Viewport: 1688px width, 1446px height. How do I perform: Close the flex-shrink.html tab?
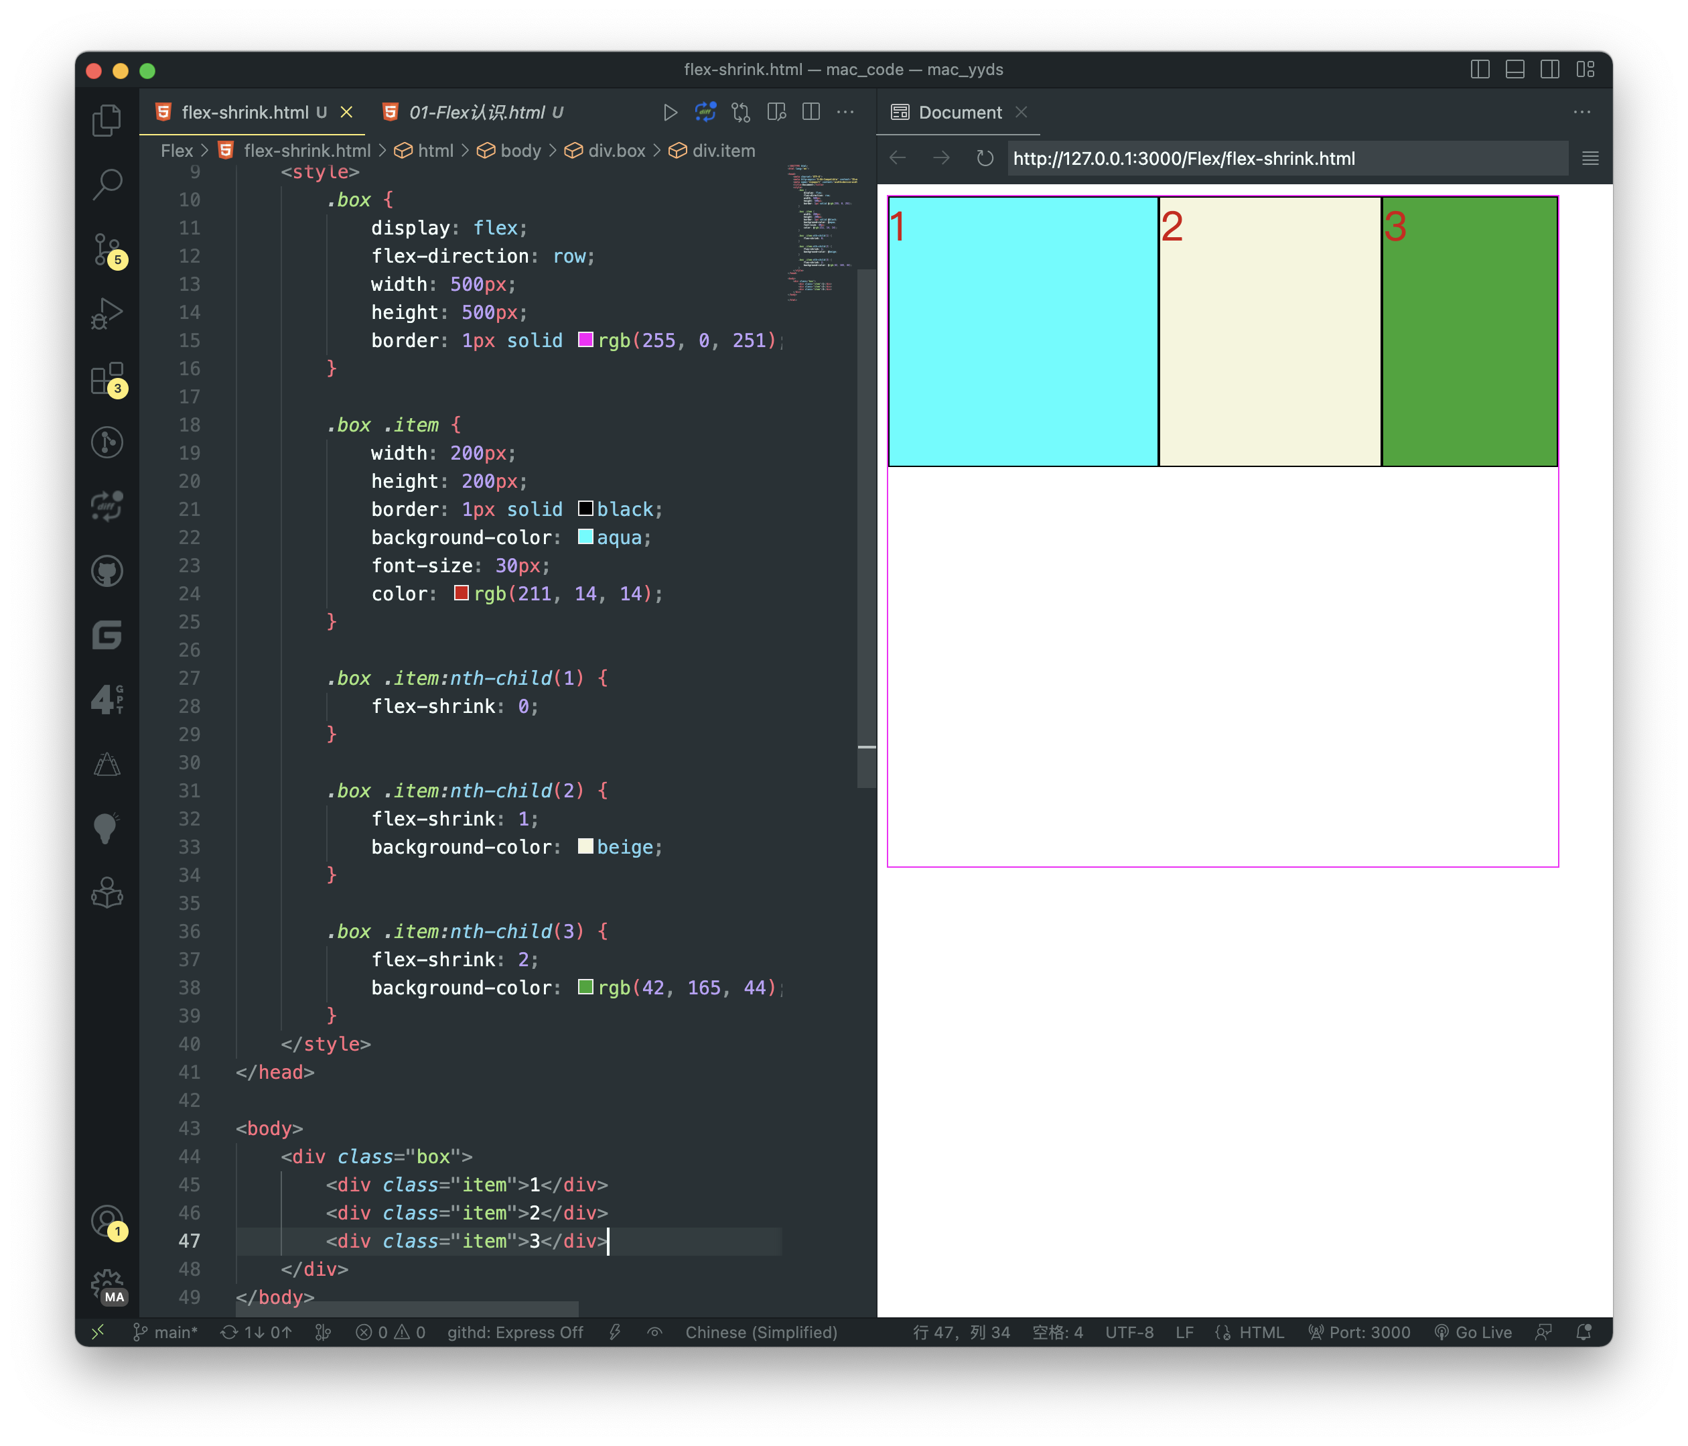346,113
